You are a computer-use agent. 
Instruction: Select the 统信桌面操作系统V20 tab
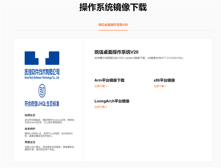pos(113,25)
